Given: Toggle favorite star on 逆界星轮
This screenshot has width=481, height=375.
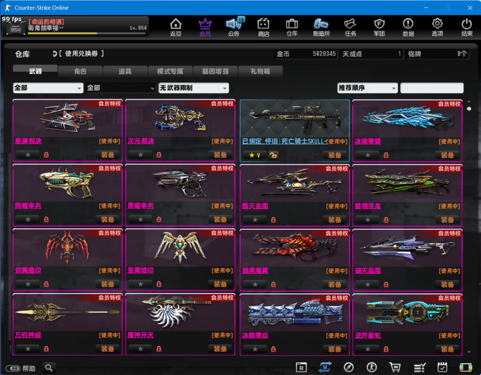Looking at the screenshot, I should click(367, 349).
